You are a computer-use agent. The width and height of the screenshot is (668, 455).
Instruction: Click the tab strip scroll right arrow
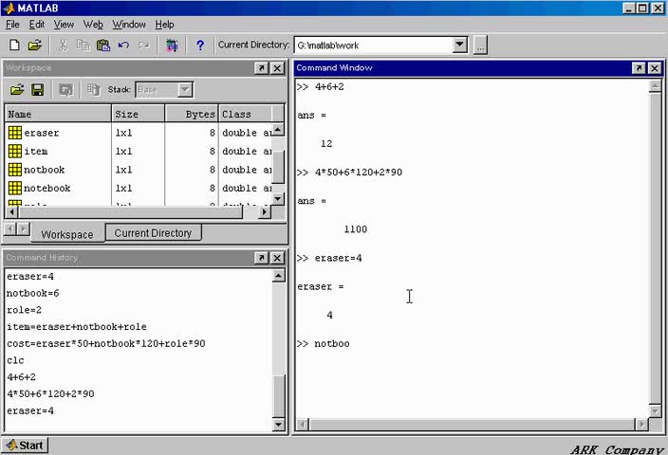click(x=24, y=229)
